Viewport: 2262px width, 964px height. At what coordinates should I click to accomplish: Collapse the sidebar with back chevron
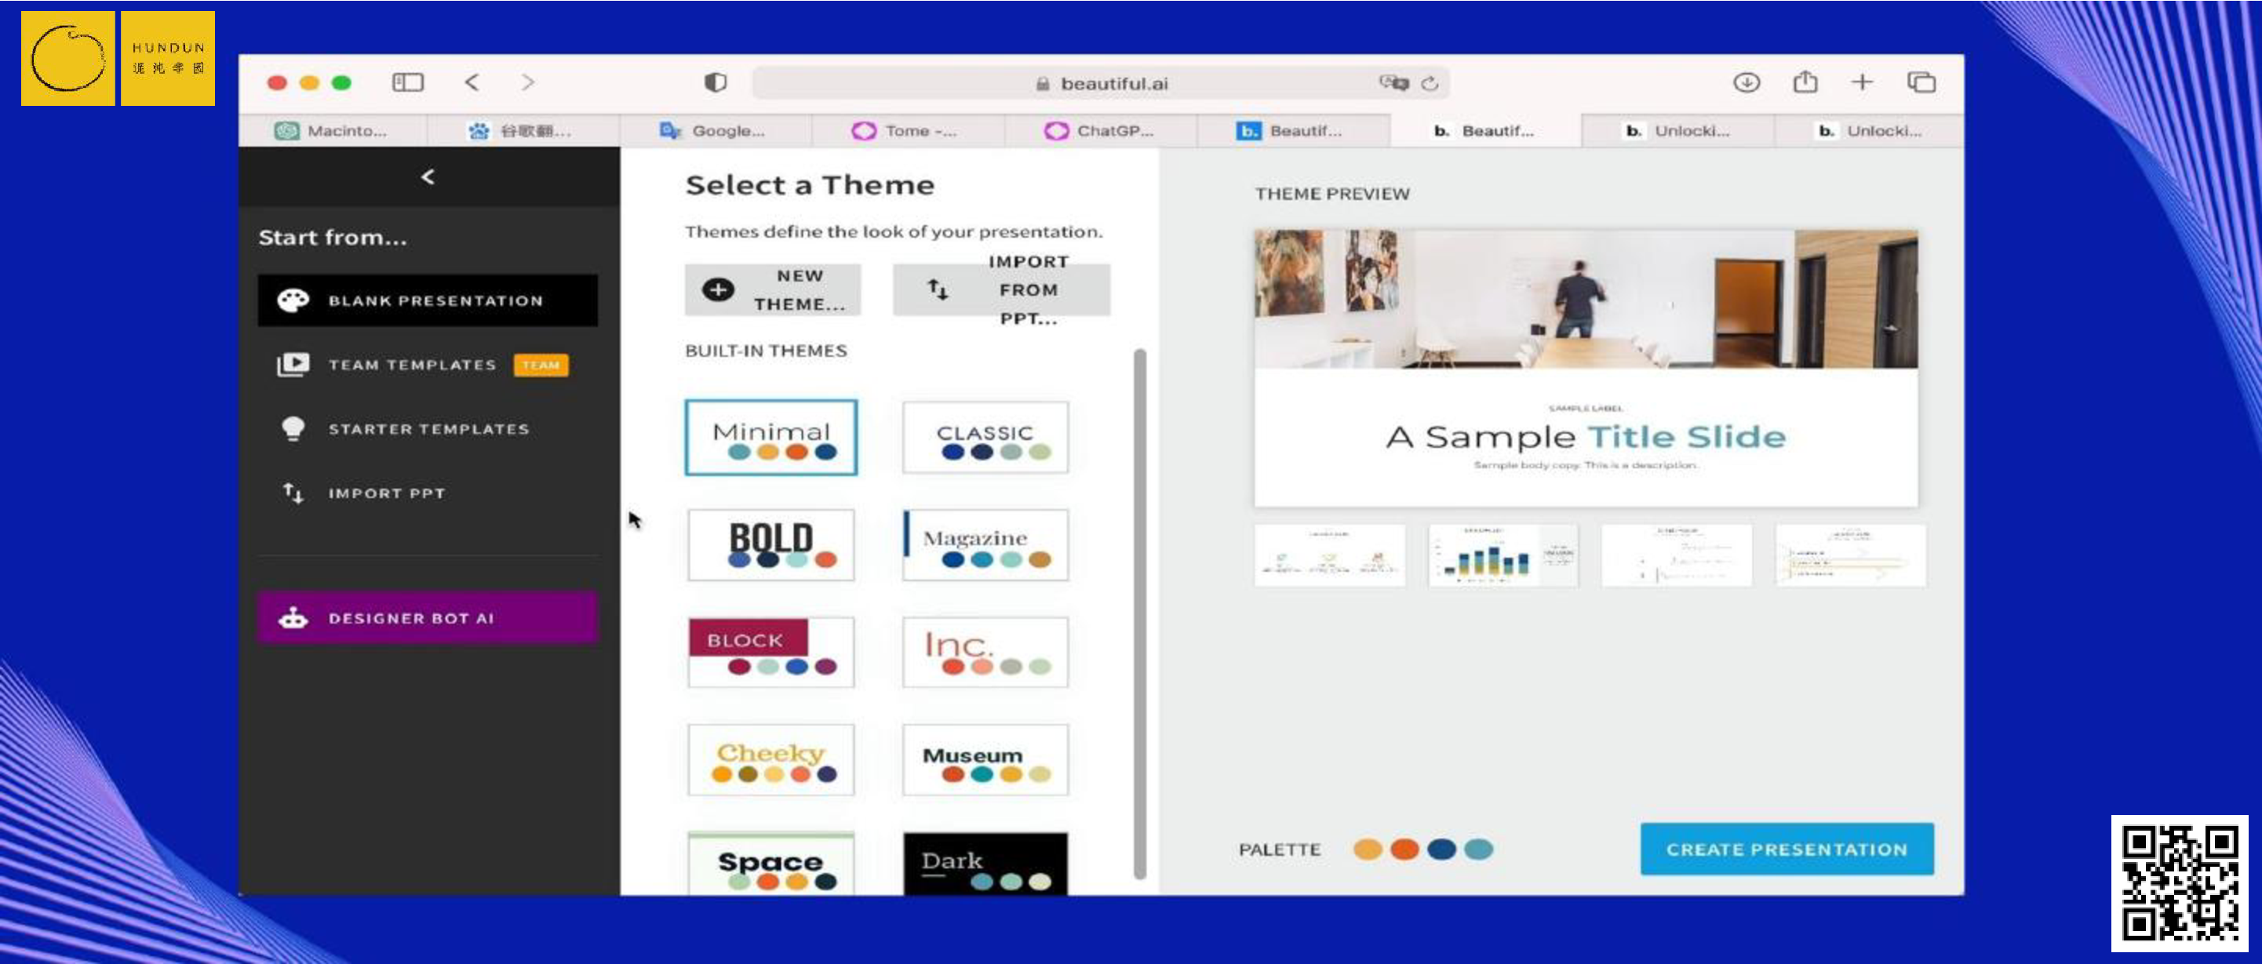pos(428,176)
